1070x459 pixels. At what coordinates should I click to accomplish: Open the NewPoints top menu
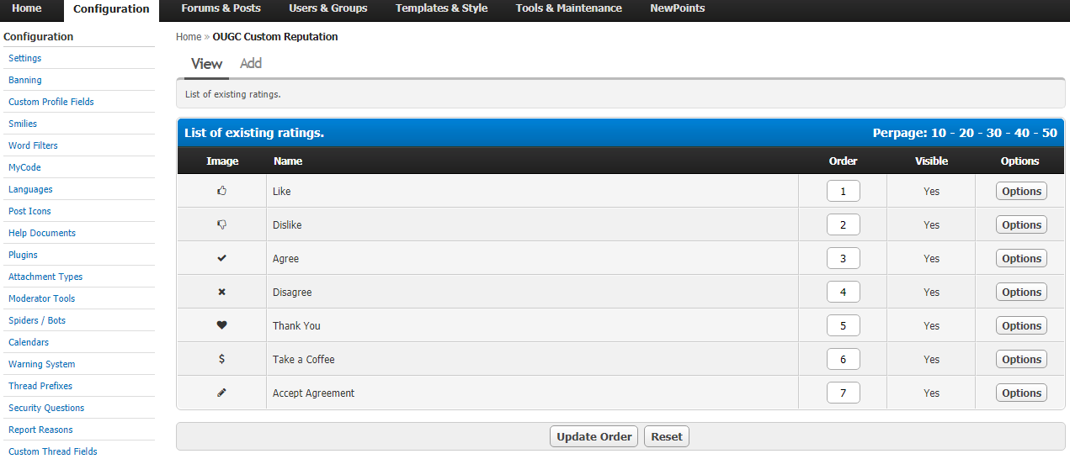pos(677,8)
